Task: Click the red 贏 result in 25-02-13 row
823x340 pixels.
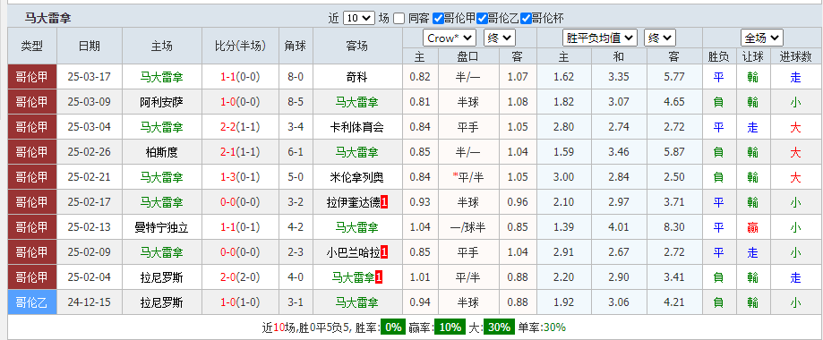Action: pos(752,227)
